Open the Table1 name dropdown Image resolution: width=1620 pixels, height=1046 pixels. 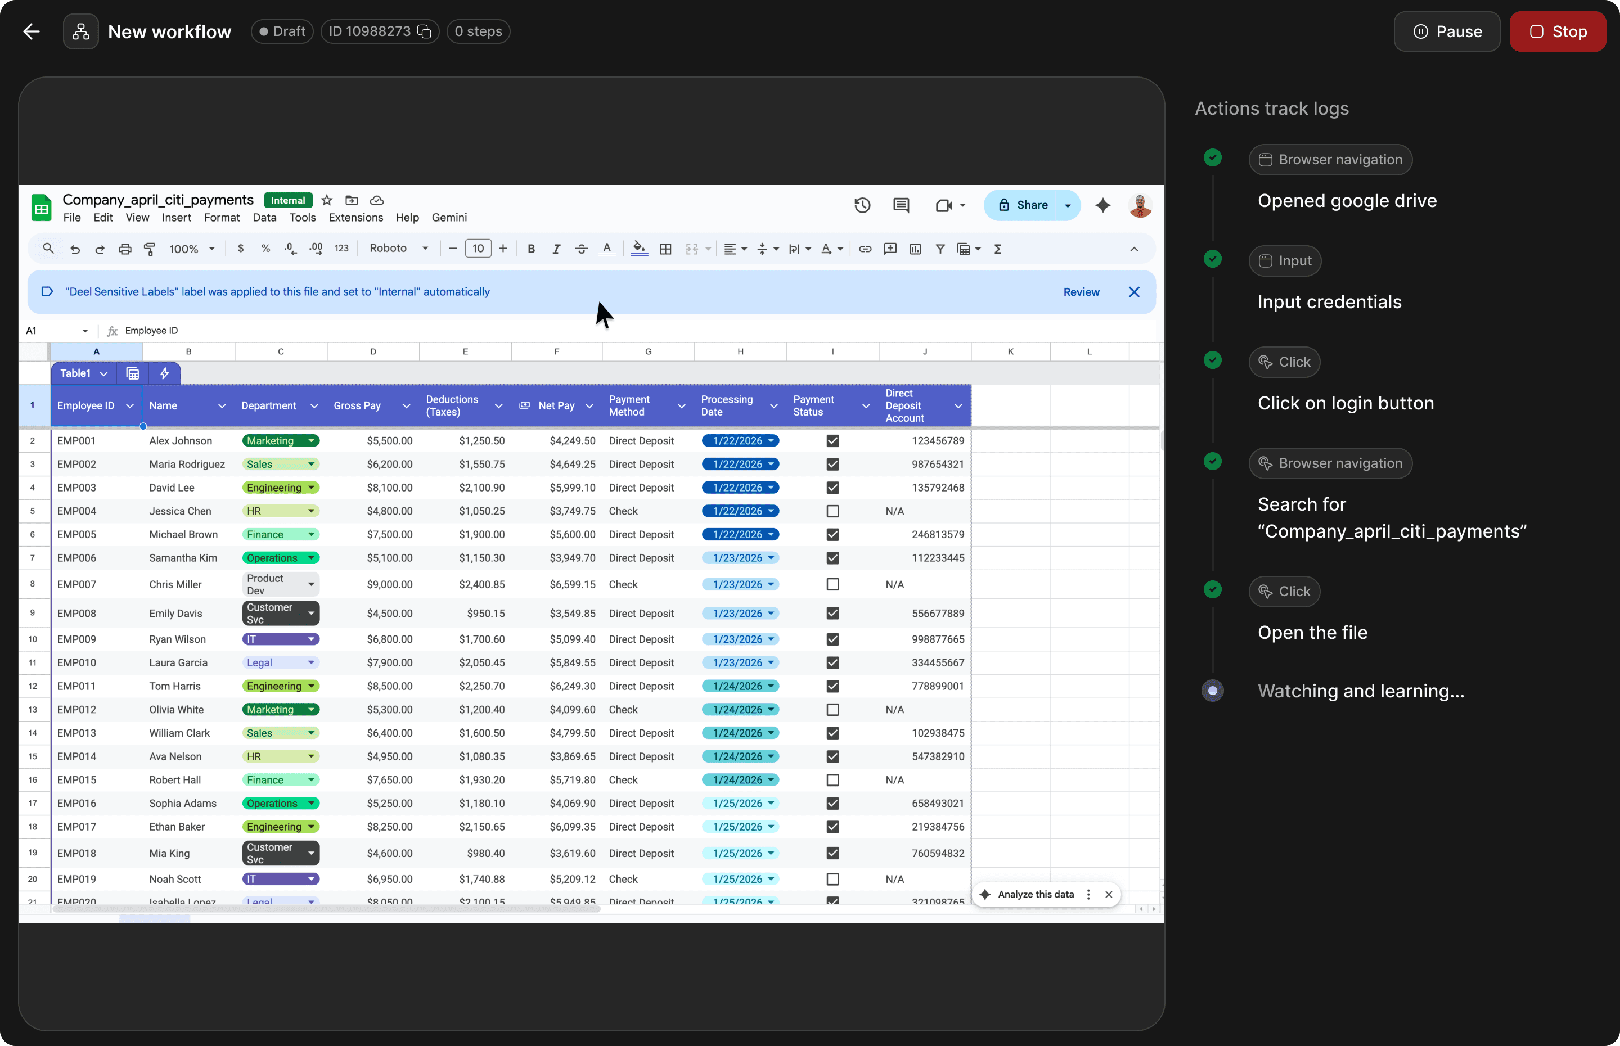(84, 373)
